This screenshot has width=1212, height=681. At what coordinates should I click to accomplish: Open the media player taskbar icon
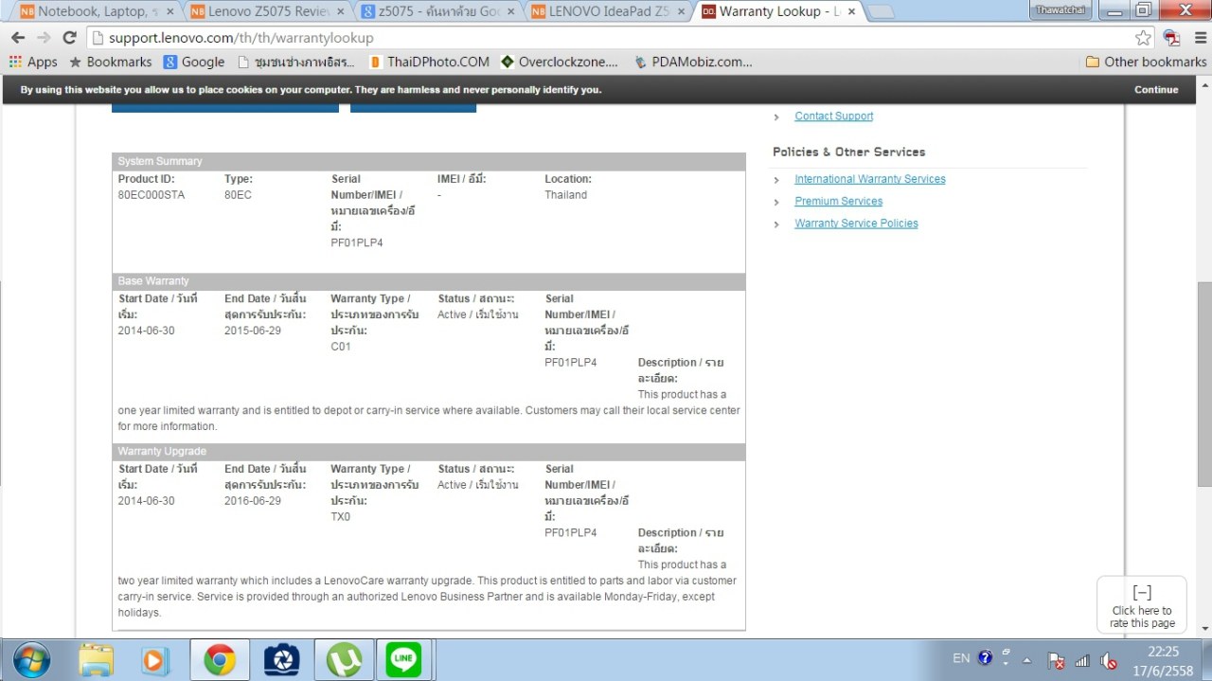click(x=155, y=659)
